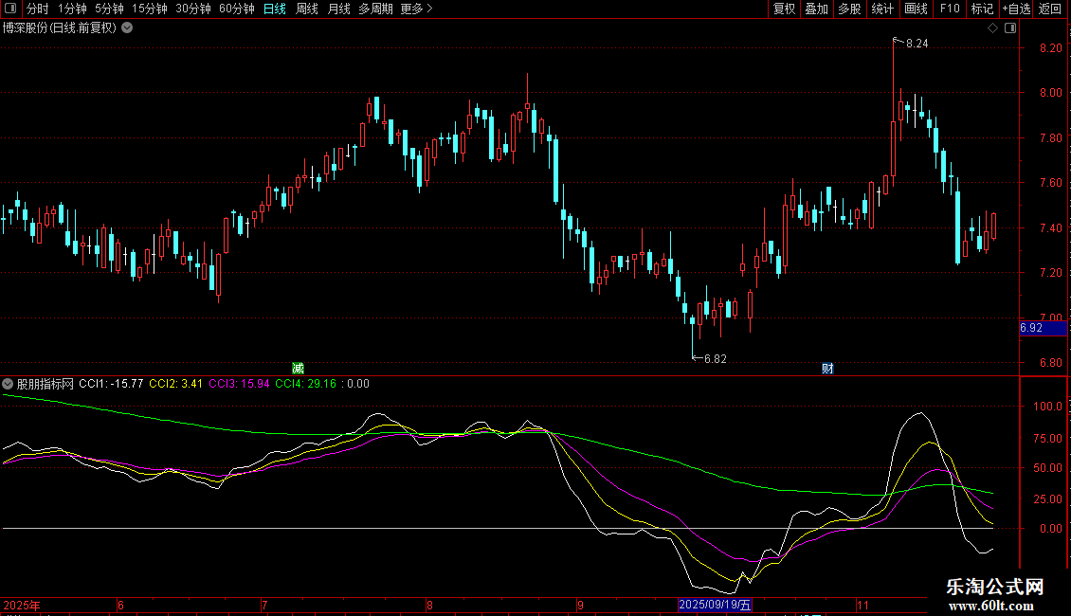Screen dimensions: 1071x616
Task: Select the 5分钟 period tab
Action: point(109,9)
